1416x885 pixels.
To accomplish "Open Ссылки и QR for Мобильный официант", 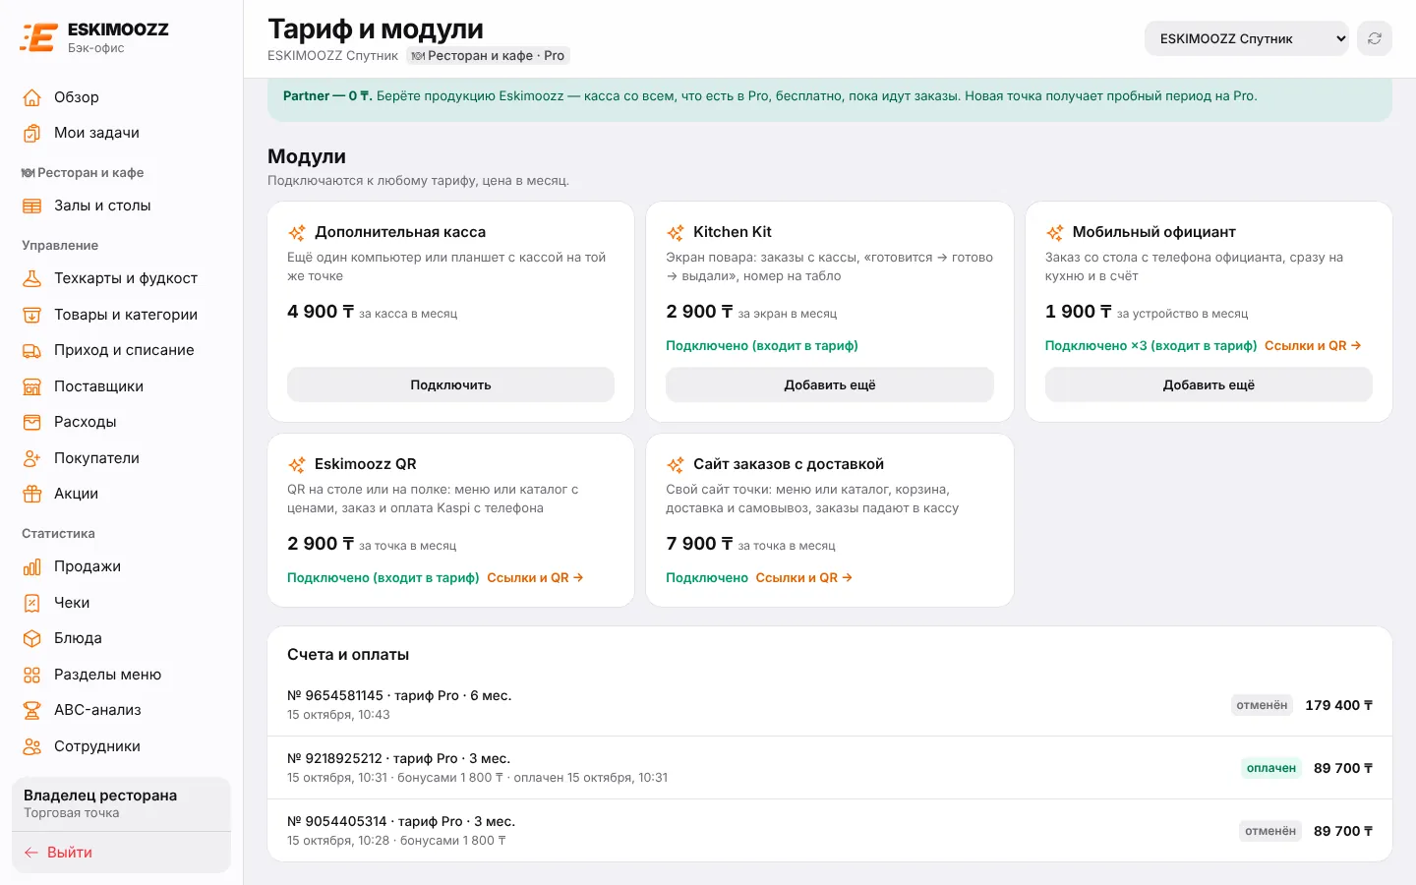I will (1313, 345).
